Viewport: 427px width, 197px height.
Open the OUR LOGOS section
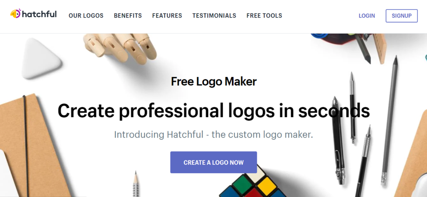coord(86,16)
